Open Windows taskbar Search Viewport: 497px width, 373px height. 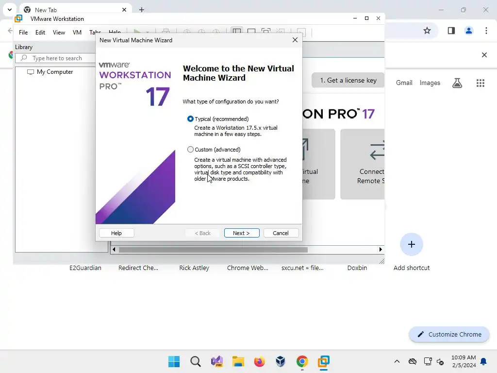click(196, 361)
